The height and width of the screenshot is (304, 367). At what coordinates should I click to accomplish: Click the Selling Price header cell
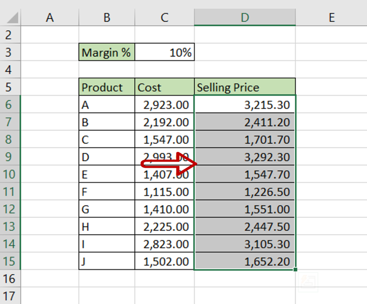pos(245,87)
